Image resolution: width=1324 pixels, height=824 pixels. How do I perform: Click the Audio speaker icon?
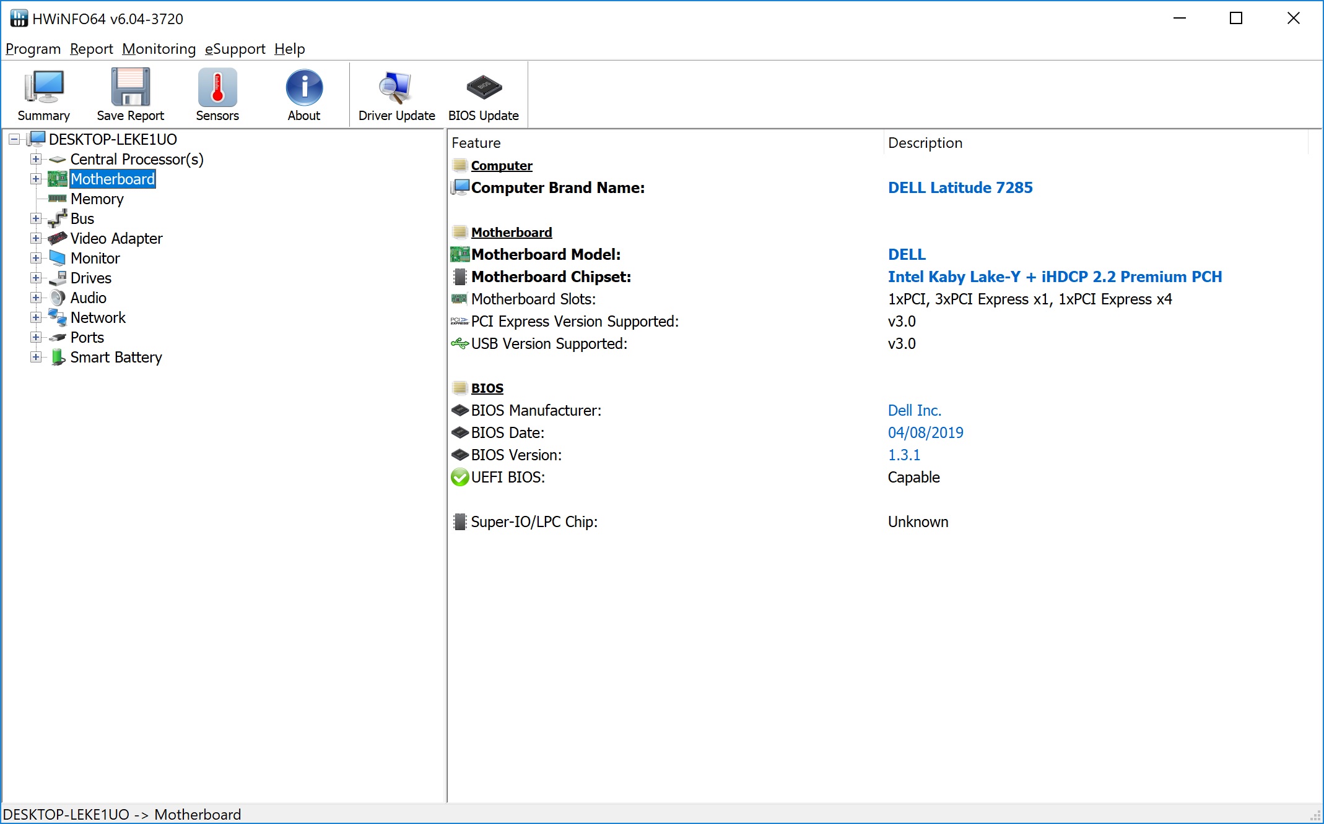click(x=58, y=298)
